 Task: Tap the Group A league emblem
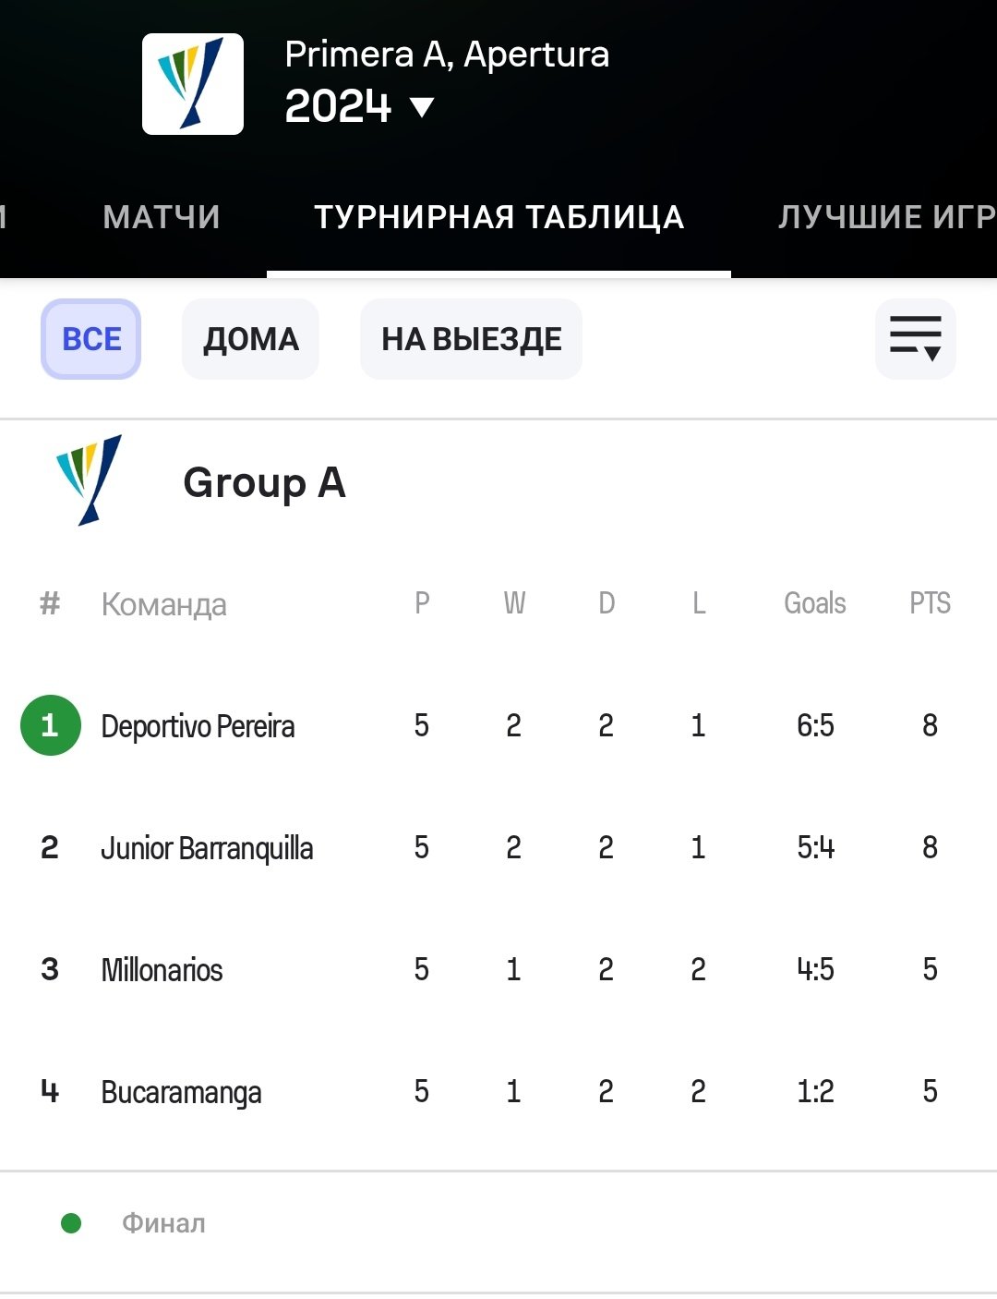tap(89, 480)
